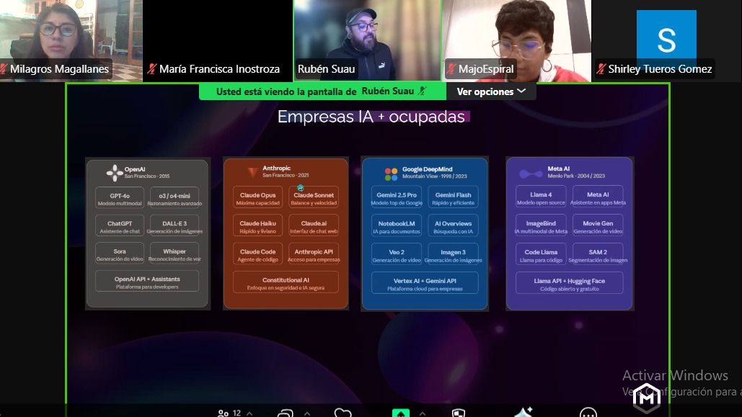Click the 'Anthropic' card heading text
742x417 pixels.
click(x=276, y=169)
